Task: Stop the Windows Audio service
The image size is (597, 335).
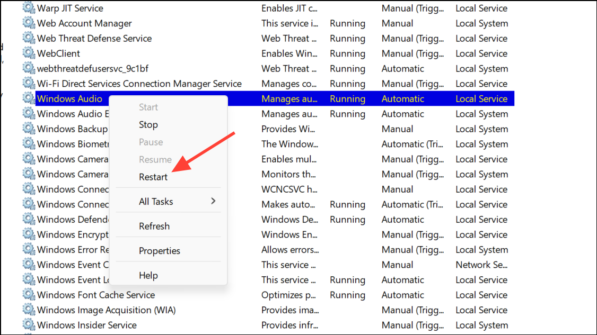Action: tap(148, 125)
